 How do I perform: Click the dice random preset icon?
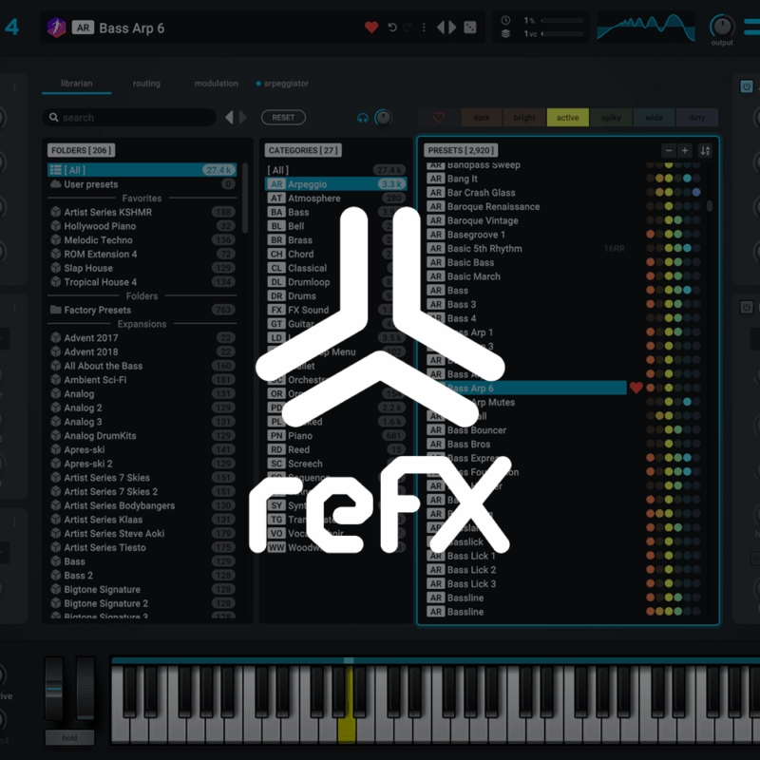[x=469, y=28]
